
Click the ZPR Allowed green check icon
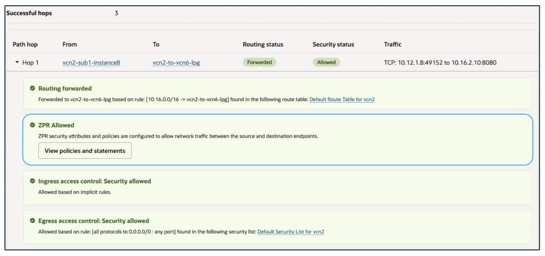(32, 125)
